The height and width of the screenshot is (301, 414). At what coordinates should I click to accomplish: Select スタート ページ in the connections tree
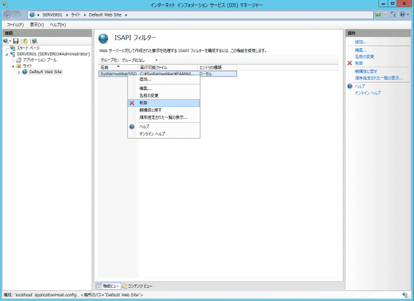(x=28, y=48)
